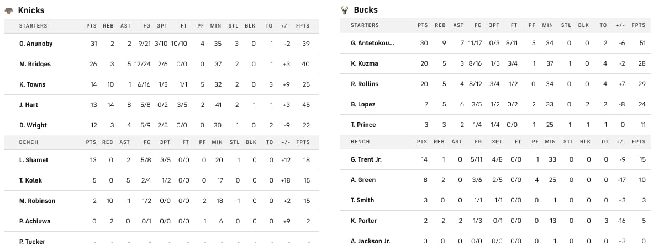The width and height of the screenshot is (659, 251).
Task: Click PTS column header in Knicks starters
Action: [x=91, y=26]
